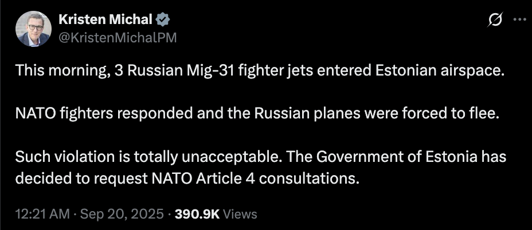Open profile via display name Kristen Michal
The height and width of the screenshot is (230, 532).
coord(105,20)
